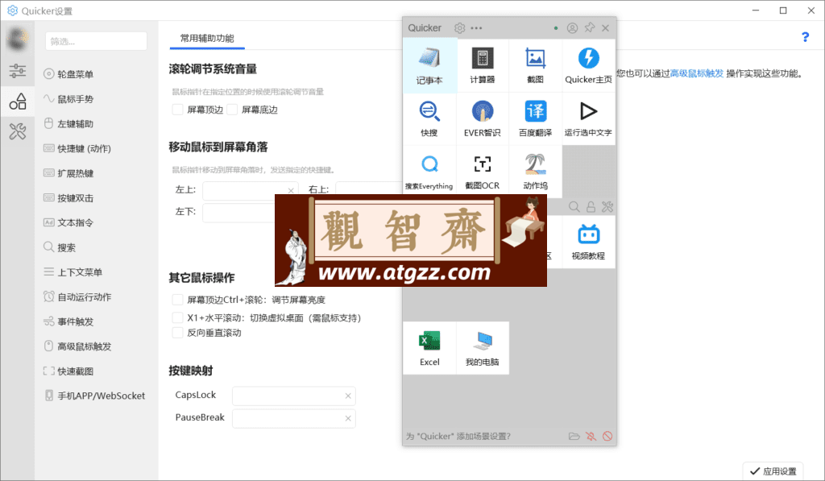Click the 左上 corner shortcut field
Image resolution: width=825 pixels, height=481 pixels.
coord(250,190)
